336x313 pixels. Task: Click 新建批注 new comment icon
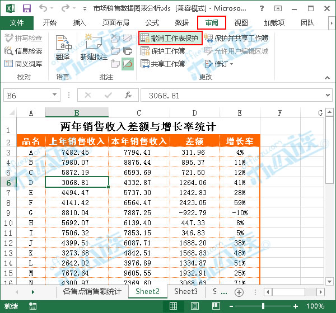point(94,48)
